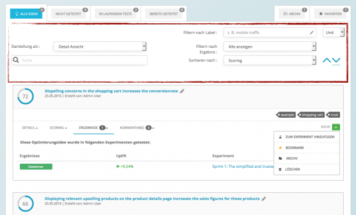Click the 'trust' label tag
356x215 pixels.
(x=333, y=115)
